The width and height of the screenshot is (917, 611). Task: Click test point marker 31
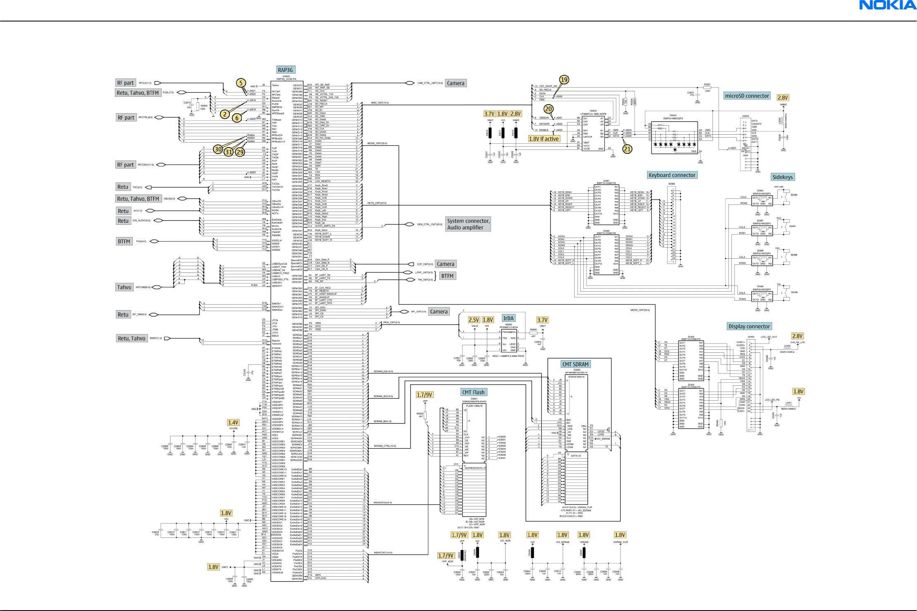[x=229, y=152]
